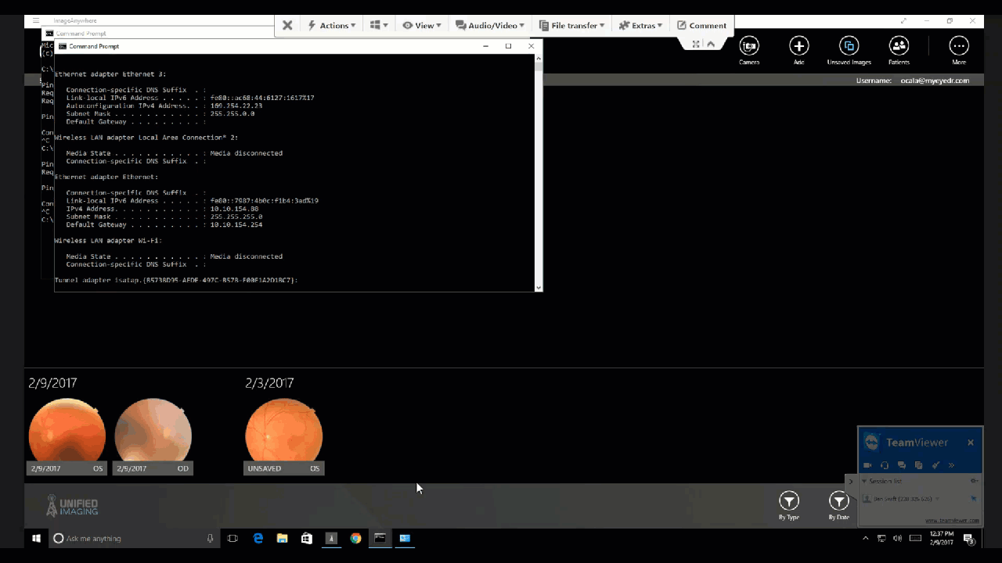
Task: Open Chrome from the Windows taskbar
Action: point(355,538)
